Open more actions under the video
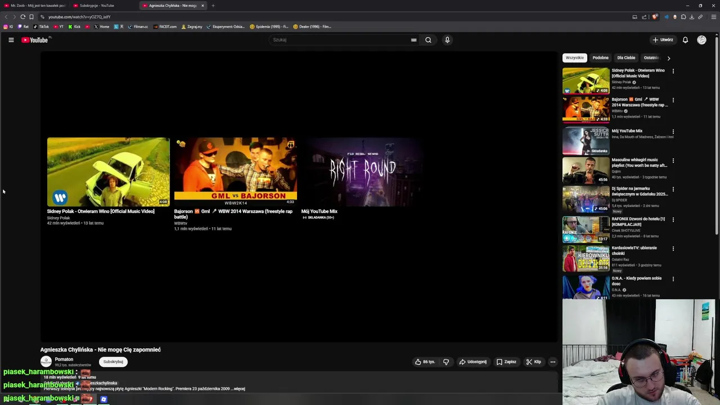Screen dimensions: 720x405 pyautogui.click(x=552, y=362)
